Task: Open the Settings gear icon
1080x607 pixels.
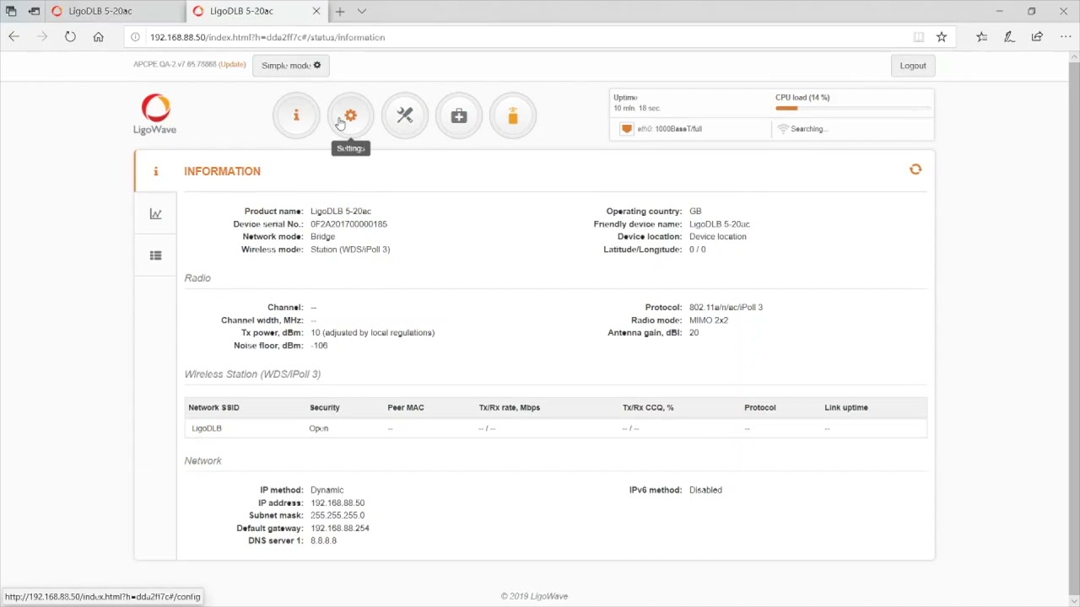Action: point(350,115)
